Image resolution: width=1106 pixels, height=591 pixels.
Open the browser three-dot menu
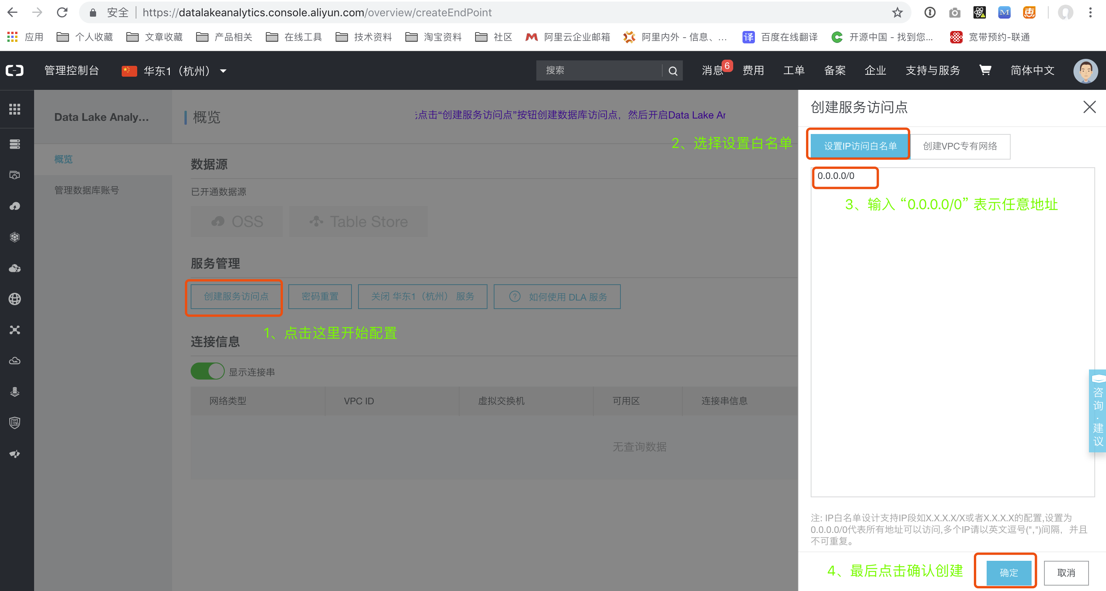[1090, 12]
